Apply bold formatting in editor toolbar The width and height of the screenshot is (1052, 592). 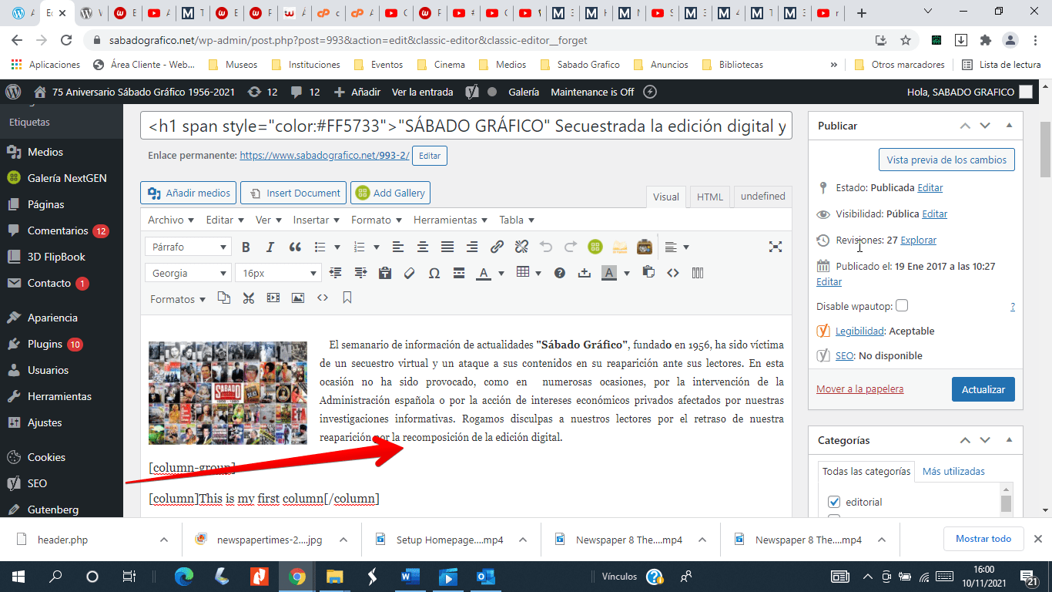coord(246,247)
